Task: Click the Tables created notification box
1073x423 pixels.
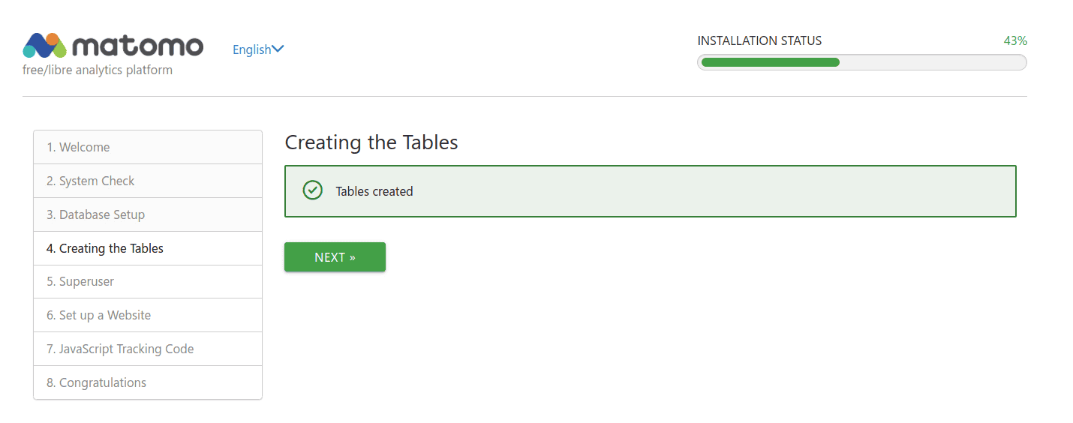Action: coord(651,191)
